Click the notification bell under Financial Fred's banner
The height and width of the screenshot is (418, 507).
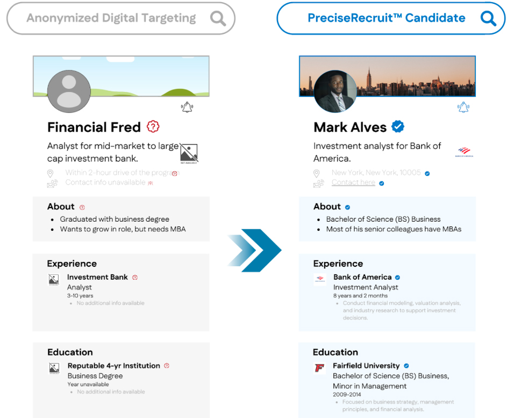[187, 107]
